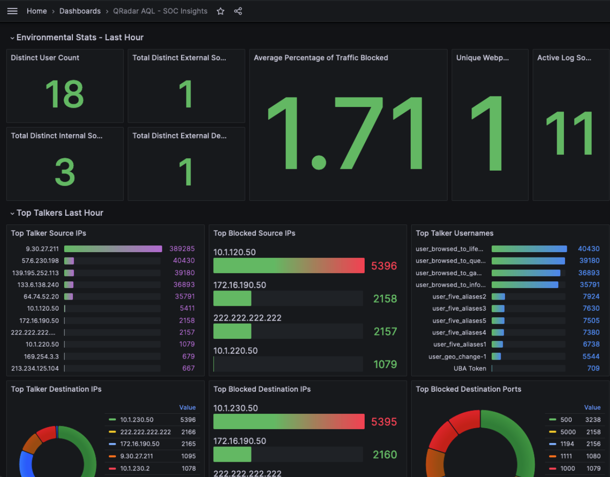
Task: Click the Active Log So... panel title
Action: pos(564,58)
